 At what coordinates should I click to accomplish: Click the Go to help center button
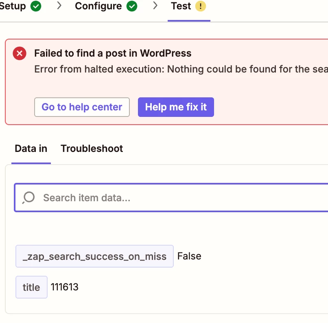tap(82, 107)
